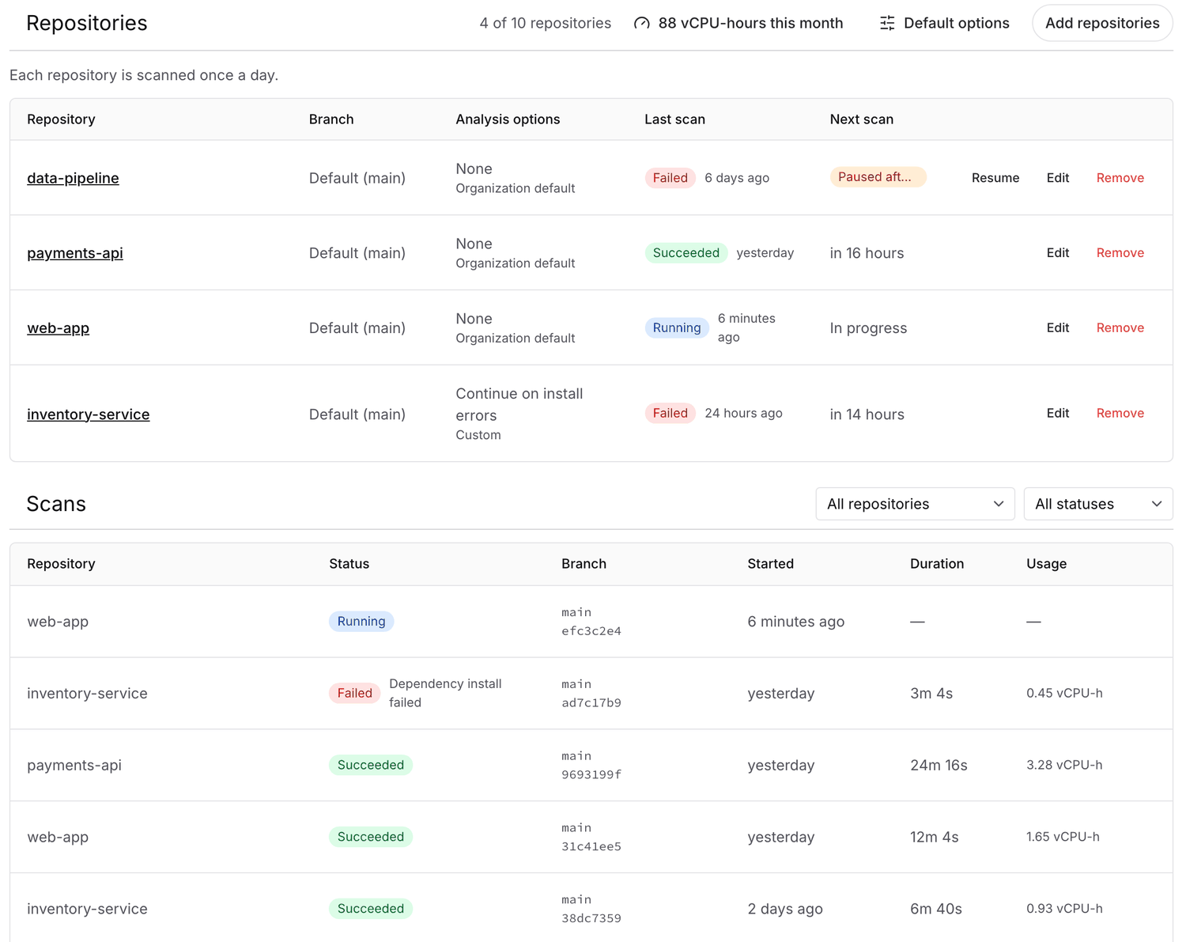Click the '0.93 vCPU-h' usage value
Image resolution: width=1186 pixels, height=942 pixels.
1064,909
